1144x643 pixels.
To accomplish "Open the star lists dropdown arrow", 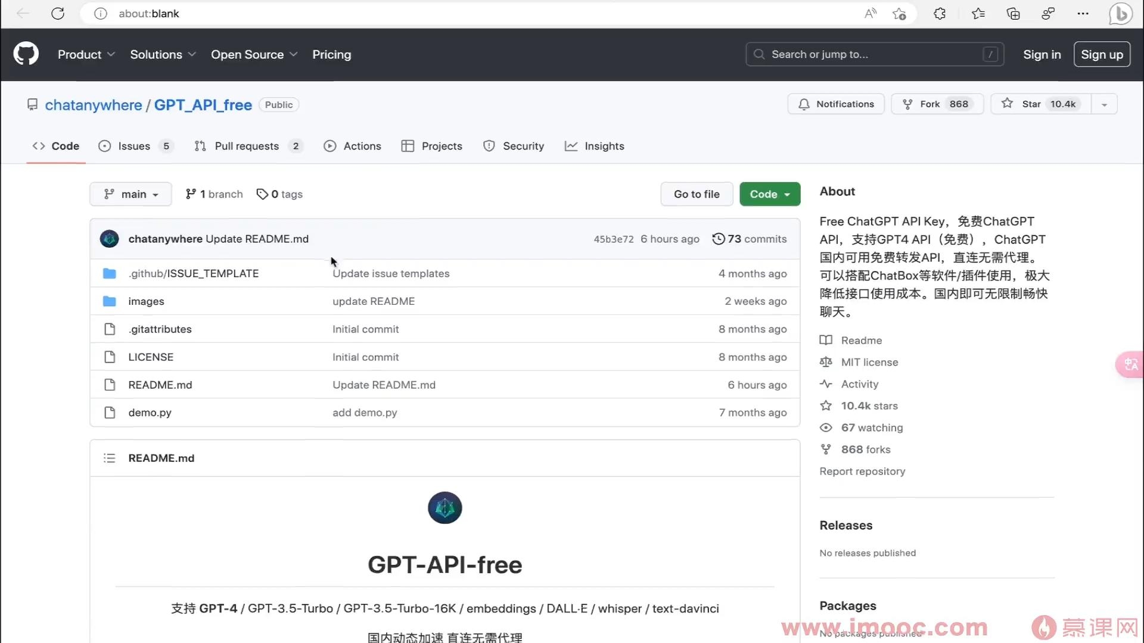I will pos(1104,104).
